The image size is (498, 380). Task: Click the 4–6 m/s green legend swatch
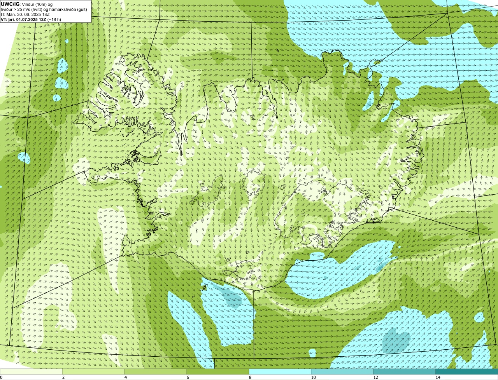[x=156, y=371]
